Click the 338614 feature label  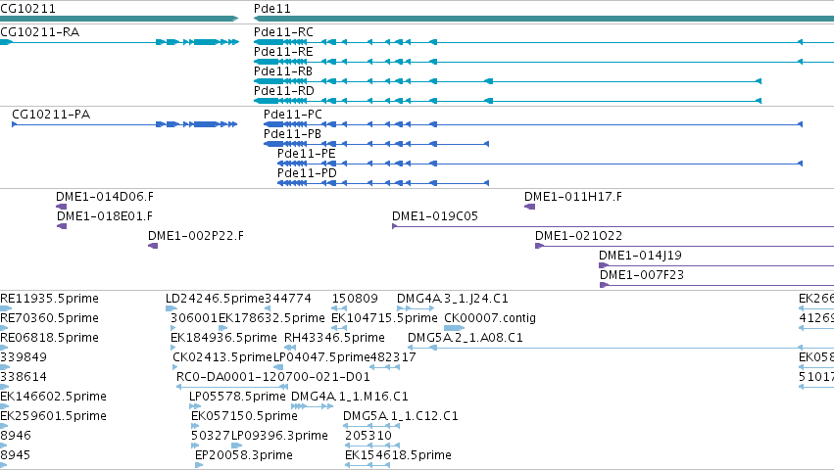(24, 377)
